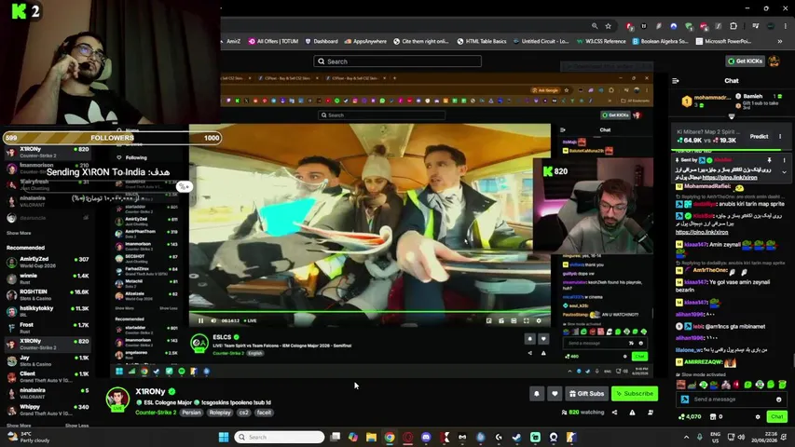Unpin the pinned chat message

click(x=769, y=160)
